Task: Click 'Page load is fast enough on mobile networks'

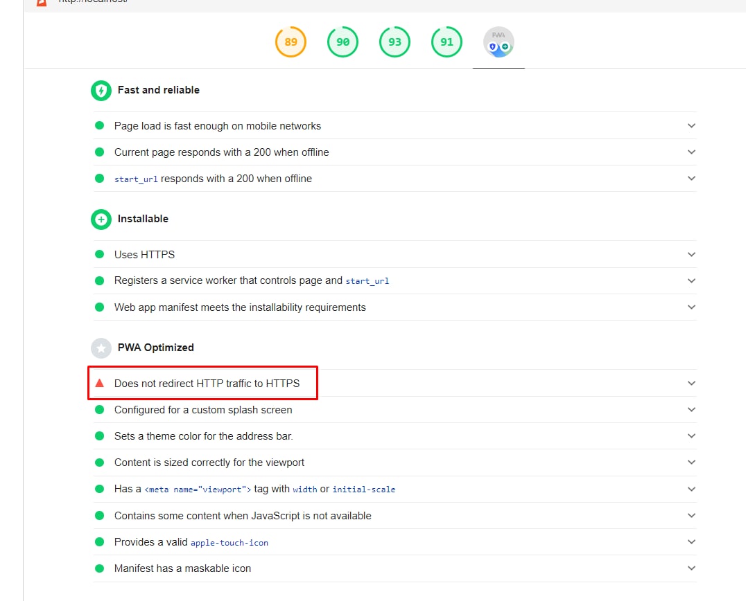Action: pyautogui.click(x=218, y=126)
